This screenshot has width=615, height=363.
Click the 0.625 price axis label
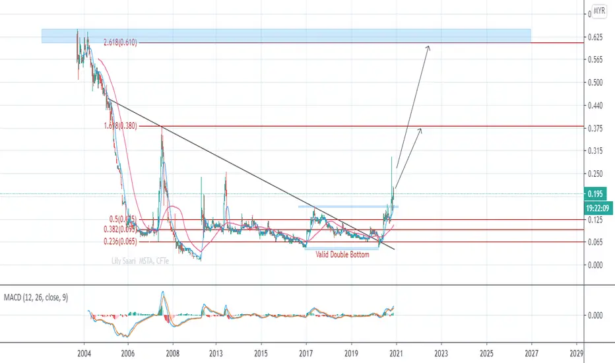click(595, 37)
